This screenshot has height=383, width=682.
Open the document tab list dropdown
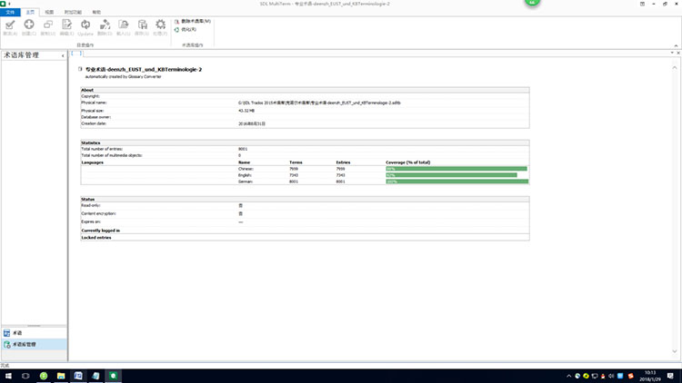(672, 53)
